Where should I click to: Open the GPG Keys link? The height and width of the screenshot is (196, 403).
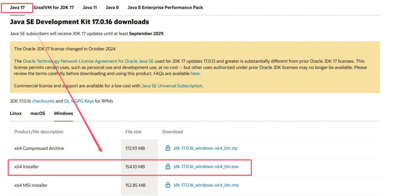click(x=83, y=101)
